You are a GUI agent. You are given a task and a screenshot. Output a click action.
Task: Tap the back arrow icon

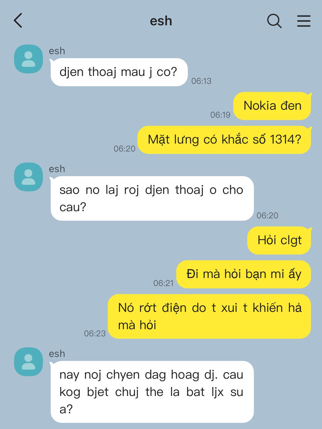coord(18,21)
